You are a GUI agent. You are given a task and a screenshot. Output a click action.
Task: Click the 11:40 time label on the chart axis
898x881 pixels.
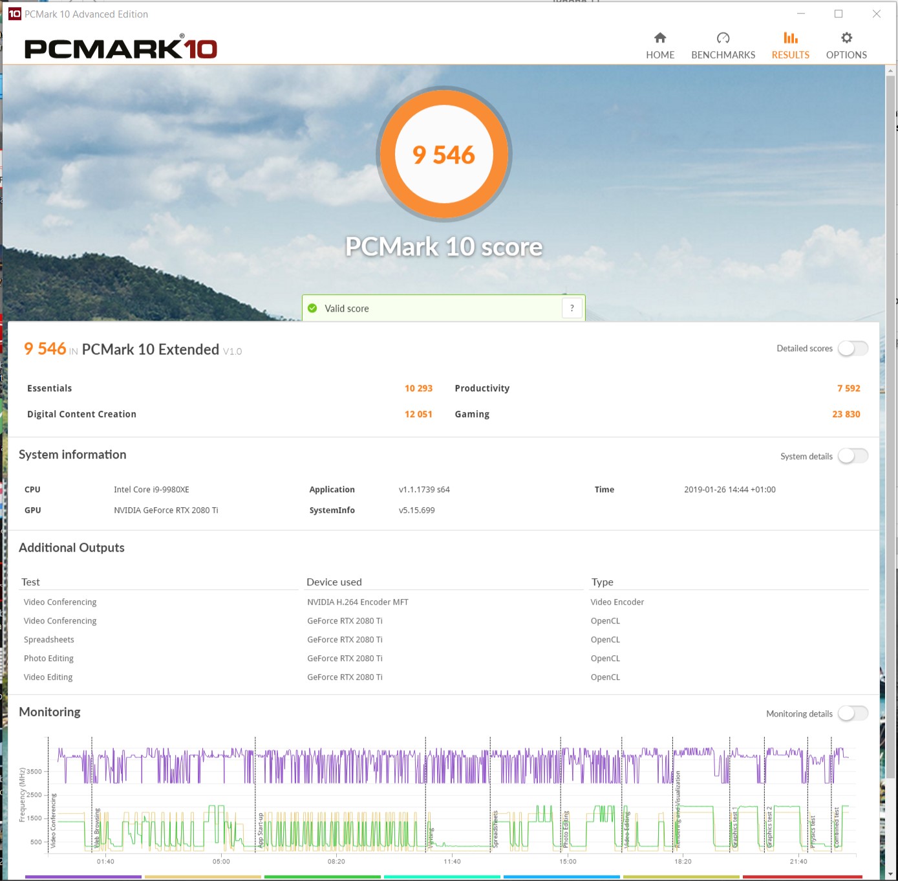[453, 862]
